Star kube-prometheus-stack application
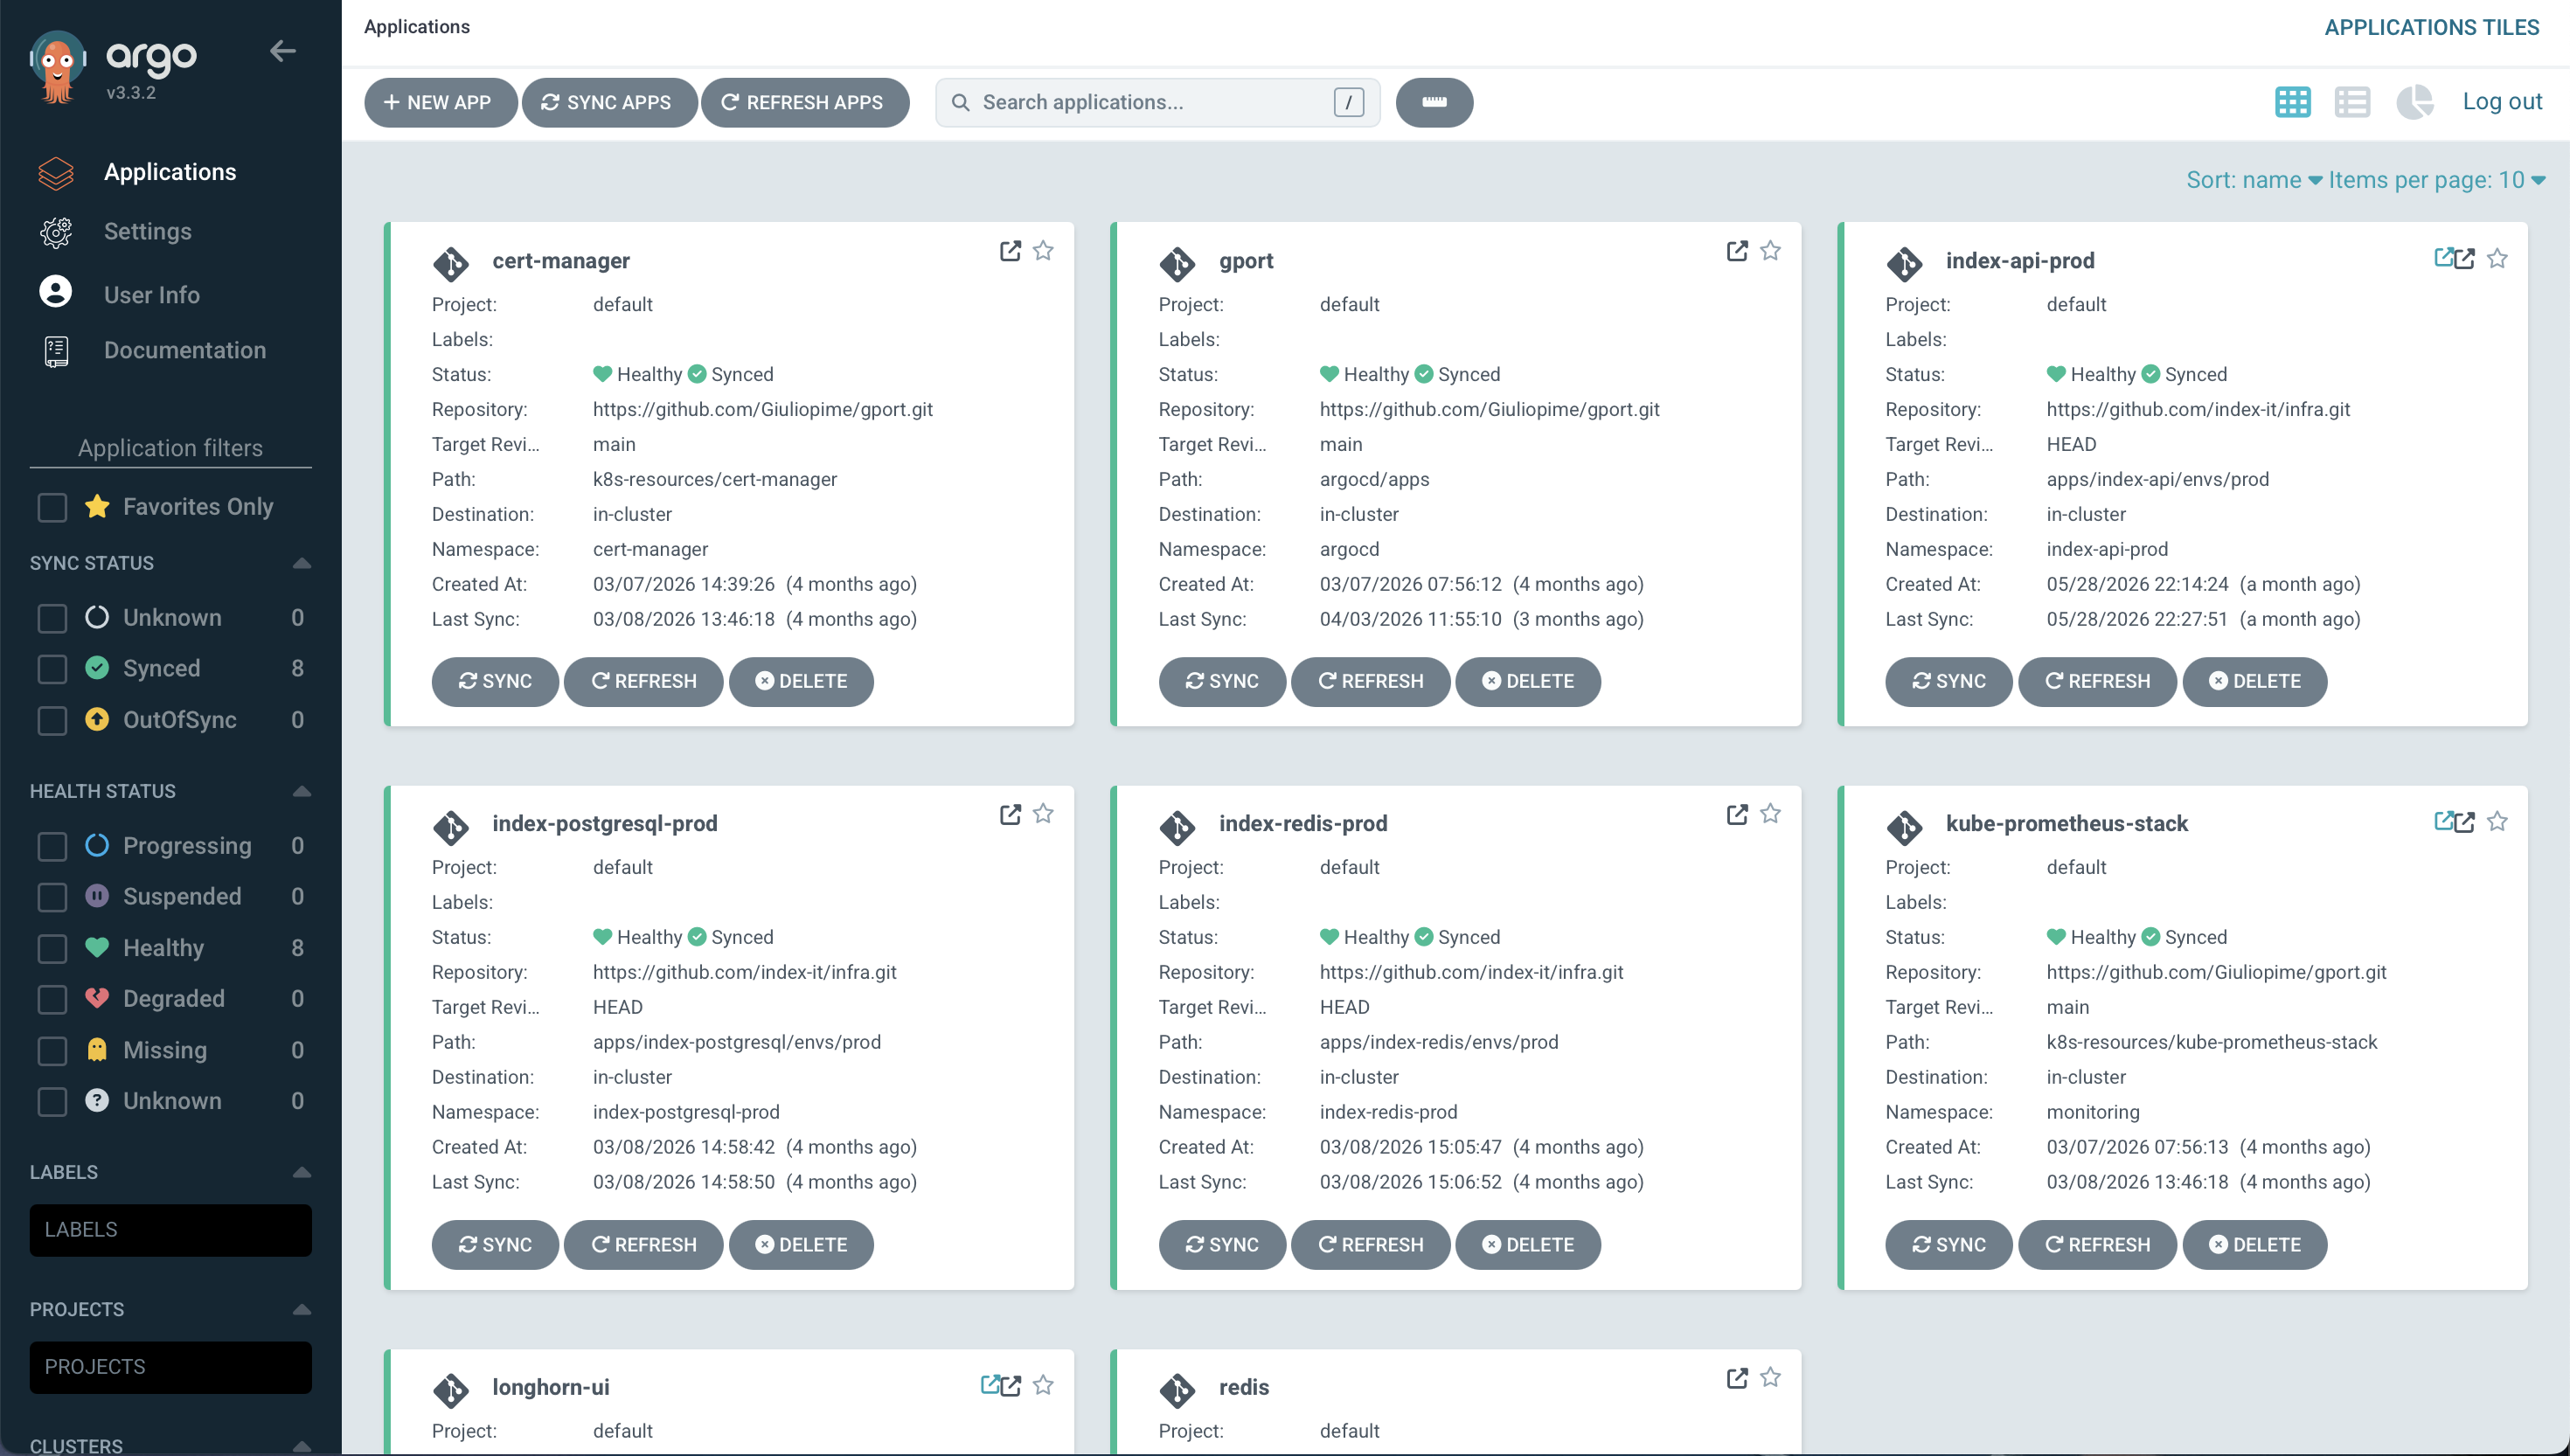Viewport: 2570px width, 1456px height. (x=2497, y=821)
